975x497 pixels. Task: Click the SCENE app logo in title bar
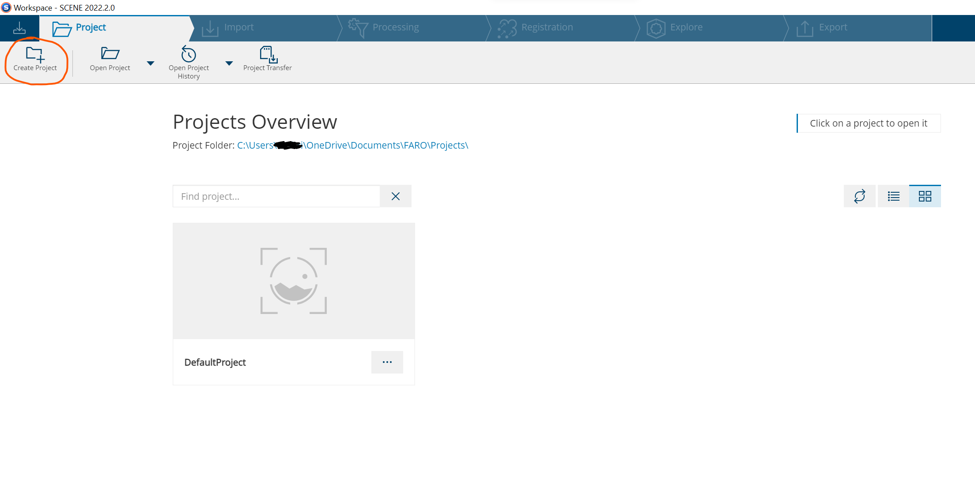pos(6,7)
